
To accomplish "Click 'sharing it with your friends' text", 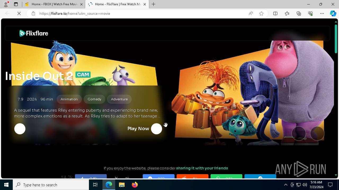I will [202, 168].
